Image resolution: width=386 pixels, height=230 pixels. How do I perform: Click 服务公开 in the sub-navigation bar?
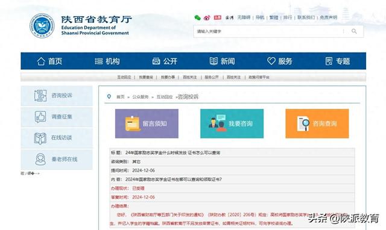[x=212, y=77]
